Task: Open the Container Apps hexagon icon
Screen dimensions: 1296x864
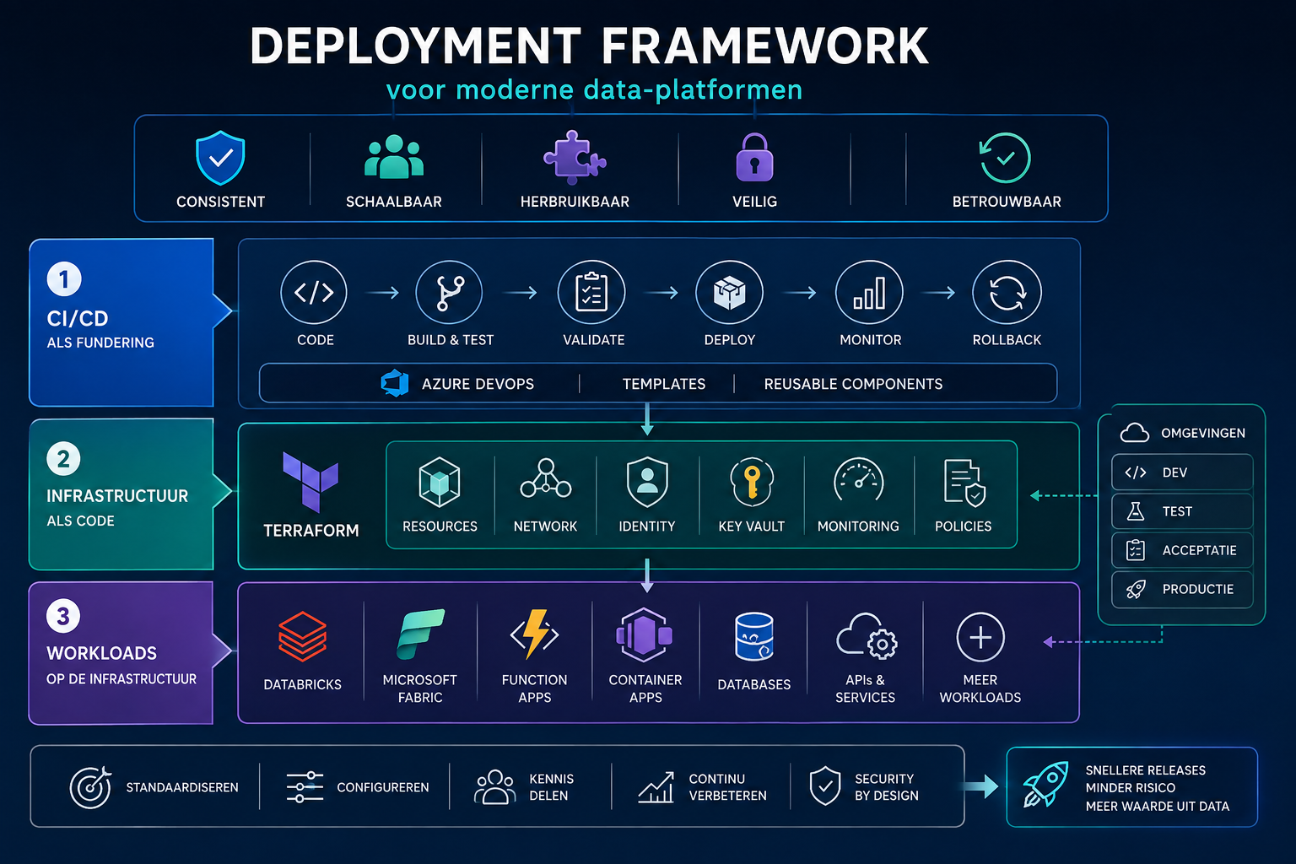Action: tap(645, 634)
